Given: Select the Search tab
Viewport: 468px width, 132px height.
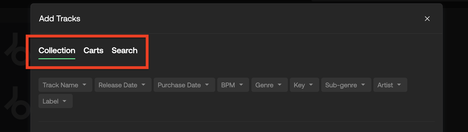Looking at the screenshot, I should tap(125, 50).
